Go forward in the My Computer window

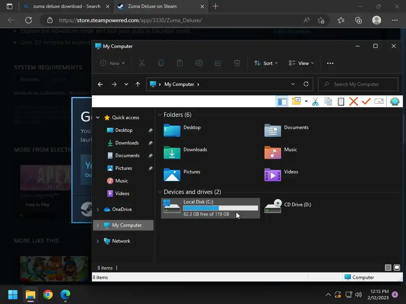pos(114,84)
